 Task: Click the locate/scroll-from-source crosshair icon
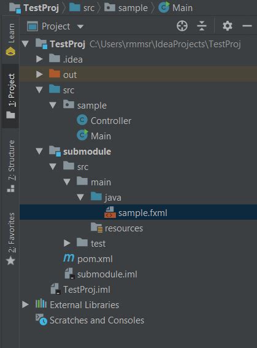click(182, 26)
